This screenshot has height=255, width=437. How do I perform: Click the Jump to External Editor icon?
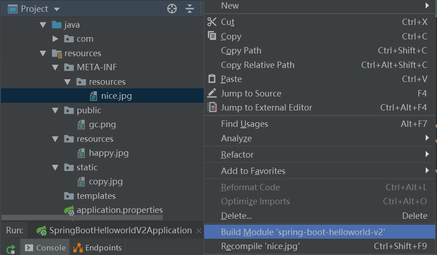(x=212, y=107)
